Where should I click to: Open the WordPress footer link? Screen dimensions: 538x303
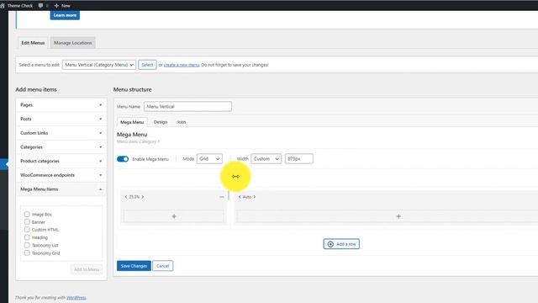(76, 297)
